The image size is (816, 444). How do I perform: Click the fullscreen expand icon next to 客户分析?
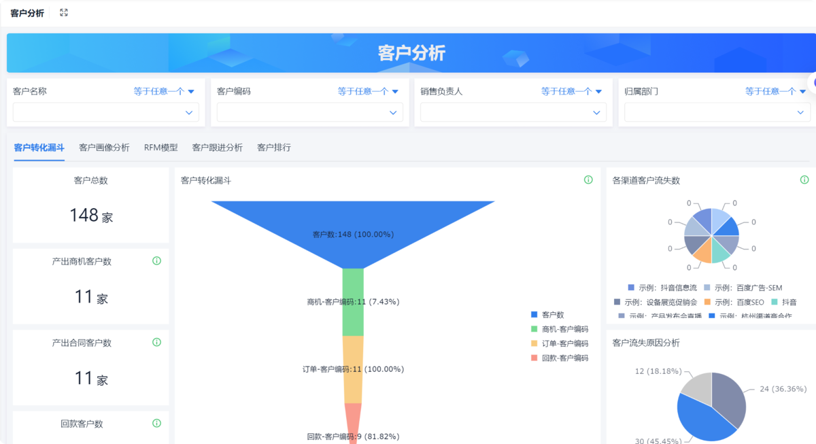[x=63, y=12]
